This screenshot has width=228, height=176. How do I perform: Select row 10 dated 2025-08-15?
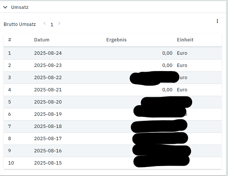coord(113,163)
